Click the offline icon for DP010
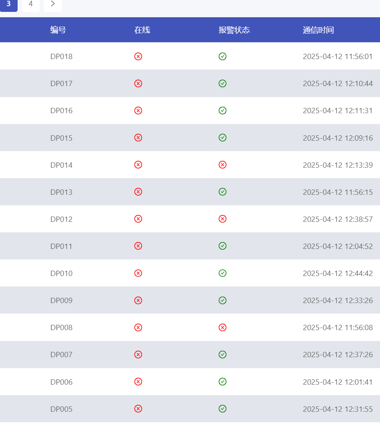 138,273
